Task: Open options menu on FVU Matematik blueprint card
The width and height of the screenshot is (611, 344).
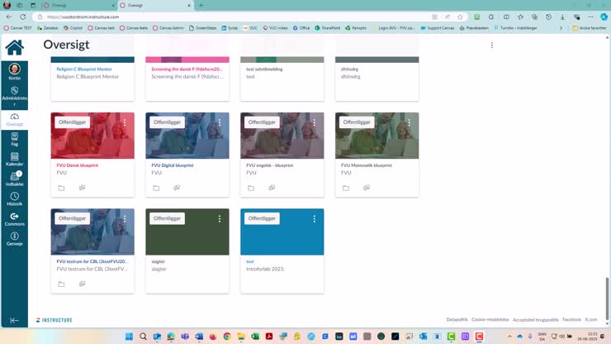Action: (x=410, y=122)
